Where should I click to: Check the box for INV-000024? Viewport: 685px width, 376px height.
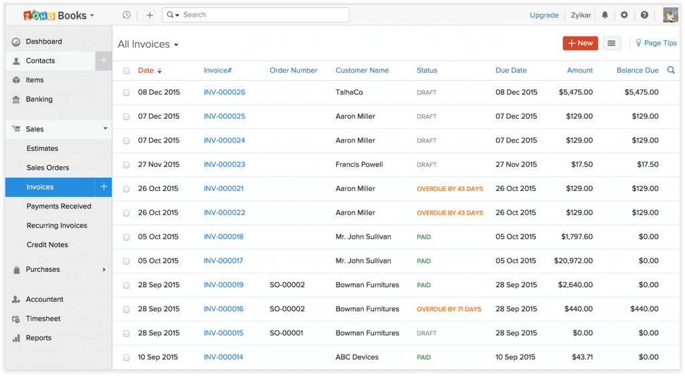click(126, 140)
